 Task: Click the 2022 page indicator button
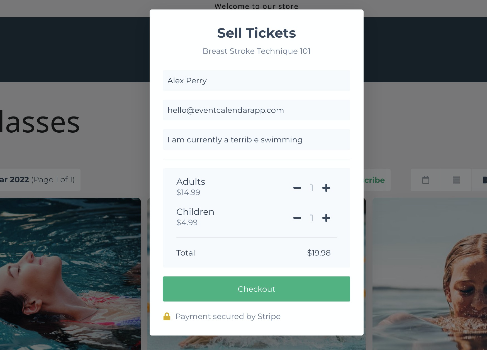pyautogui.click(x=40, y=180)
